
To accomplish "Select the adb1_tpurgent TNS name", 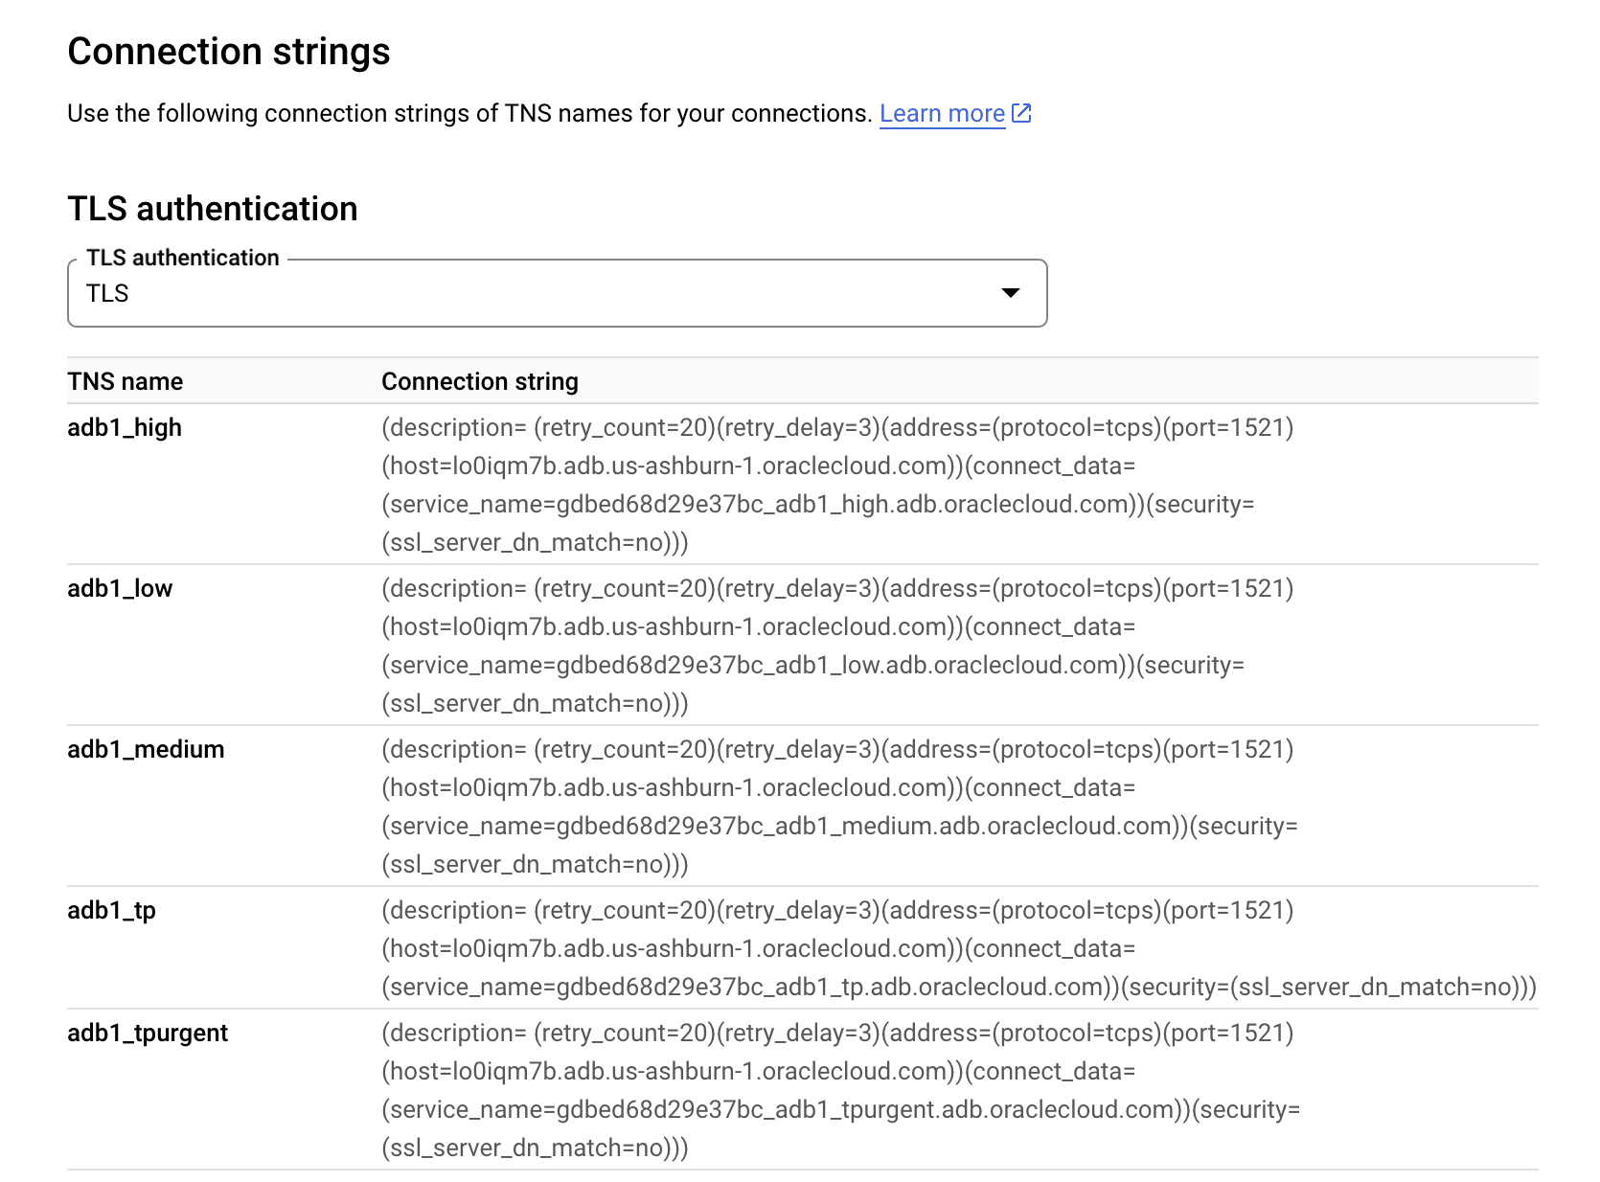I will tap(148, 1033).
